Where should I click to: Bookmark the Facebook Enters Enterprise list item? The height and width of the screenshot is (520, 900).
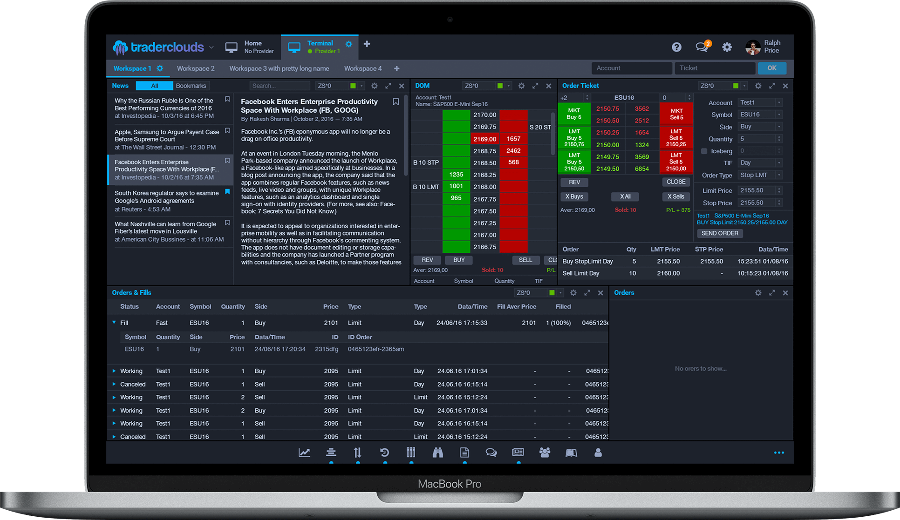click(x=227, y=161)
